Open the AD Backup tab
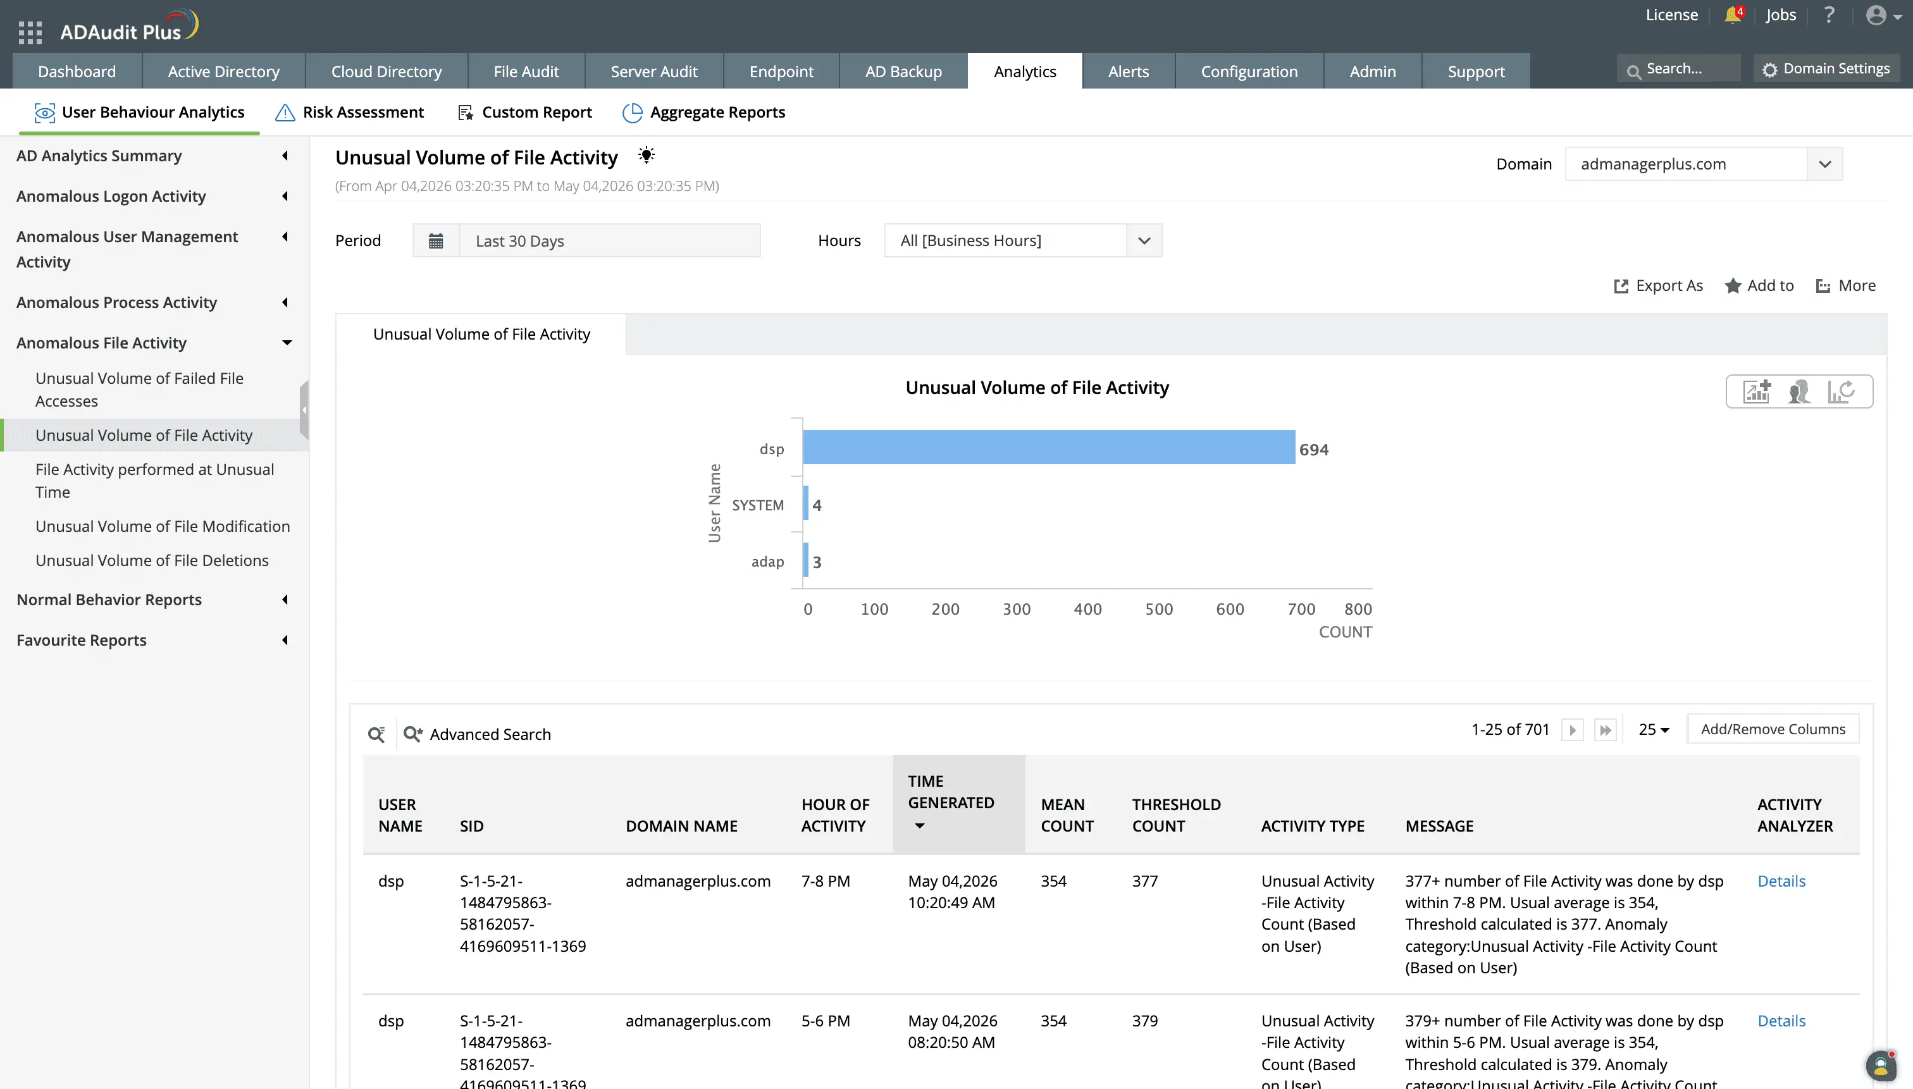This screenshot has height=1089, width=1913. click(903, 71)
